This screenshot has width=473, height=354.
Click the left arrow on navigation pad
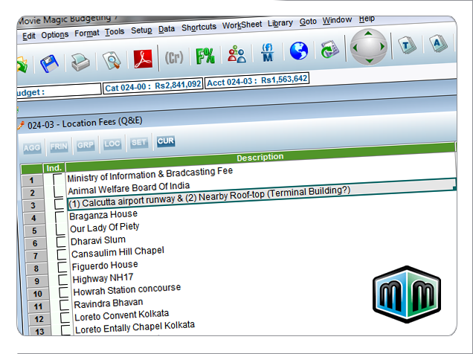pyautogui.click(x=355, y=48)
